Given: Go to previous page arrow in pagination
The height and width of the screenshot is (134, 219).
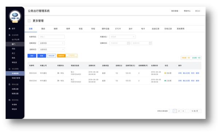Looking at the screenshot, I should [x=171, y=111].
